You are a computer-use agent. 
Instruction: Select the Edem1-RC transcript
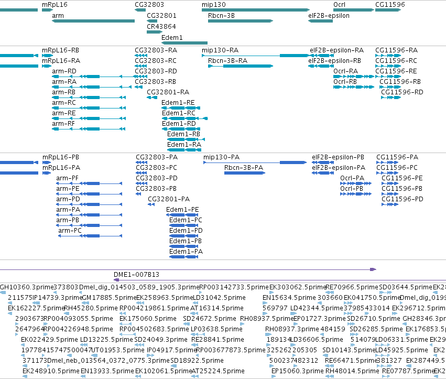pyautogui.click(x=185, y=118)
